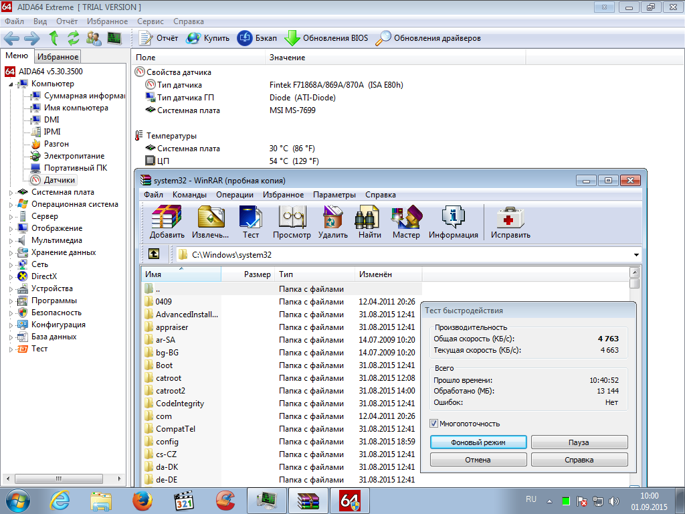Click the taskbar clock showing 10:00

[649, 496]
